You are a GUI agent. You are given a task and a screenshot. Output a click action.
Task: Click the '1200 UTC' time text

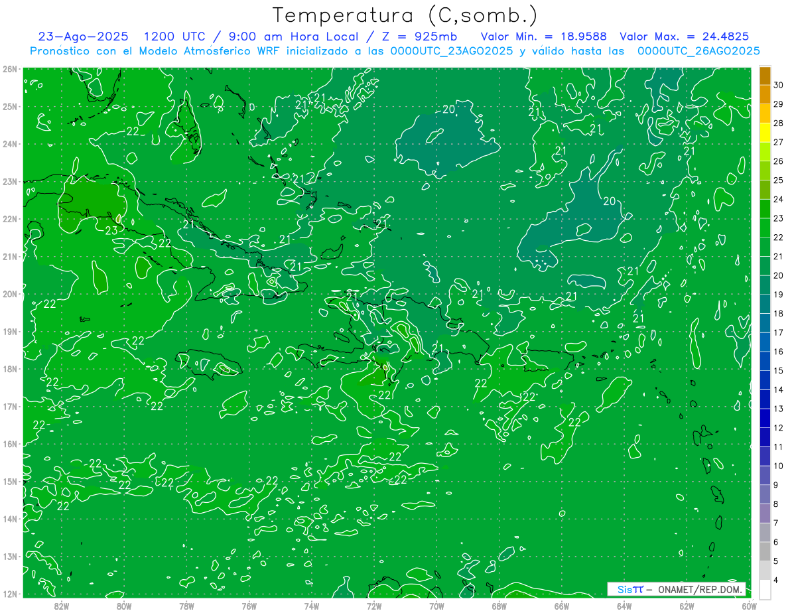point(176,36)
